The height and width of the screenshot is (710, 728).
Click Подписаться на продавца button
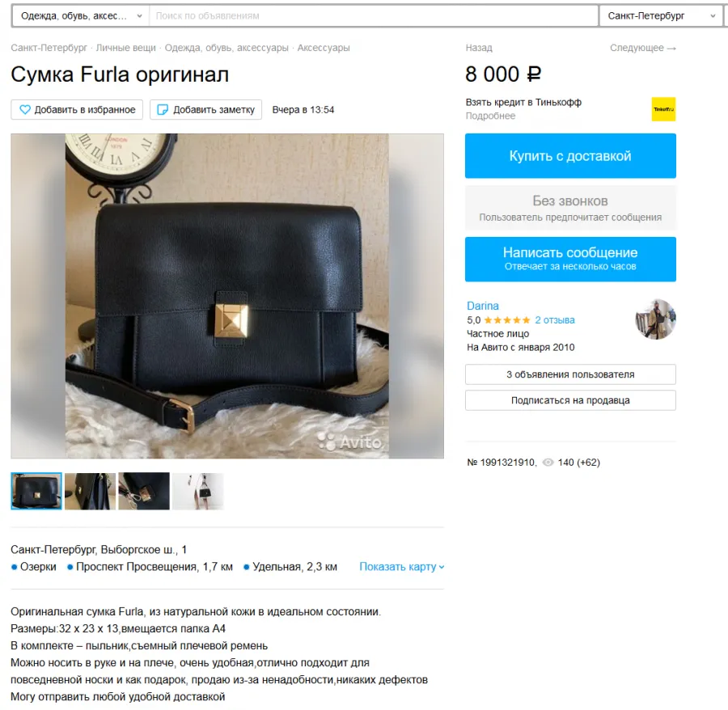(x=570, y=400)
